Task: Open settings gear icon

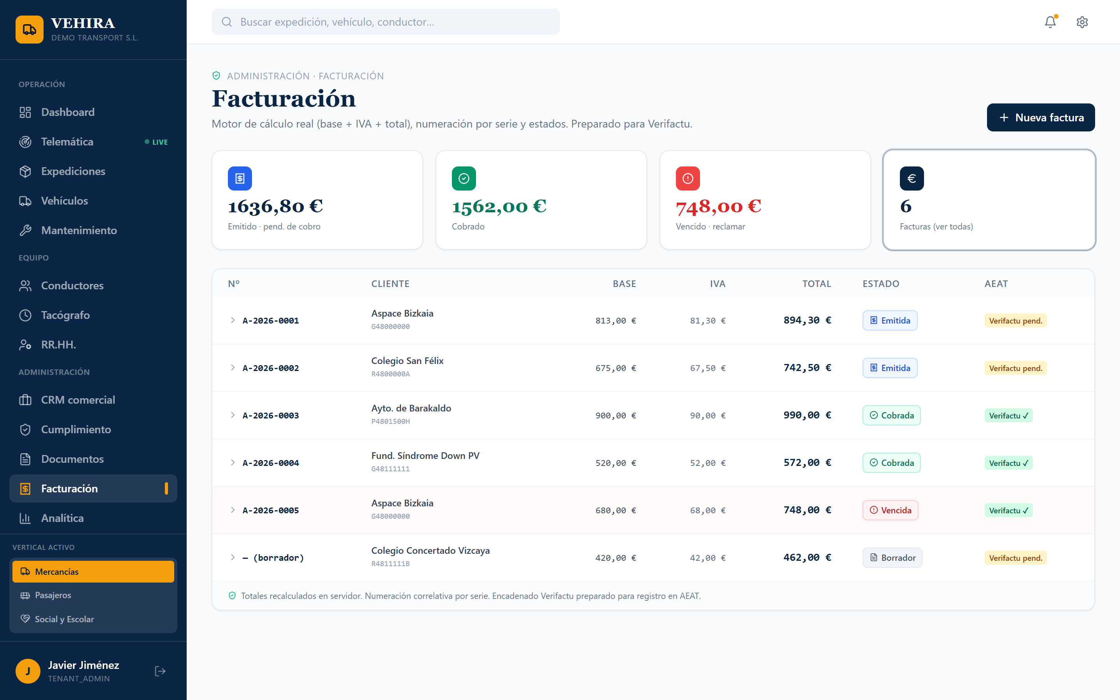Action: point(1081,22)
